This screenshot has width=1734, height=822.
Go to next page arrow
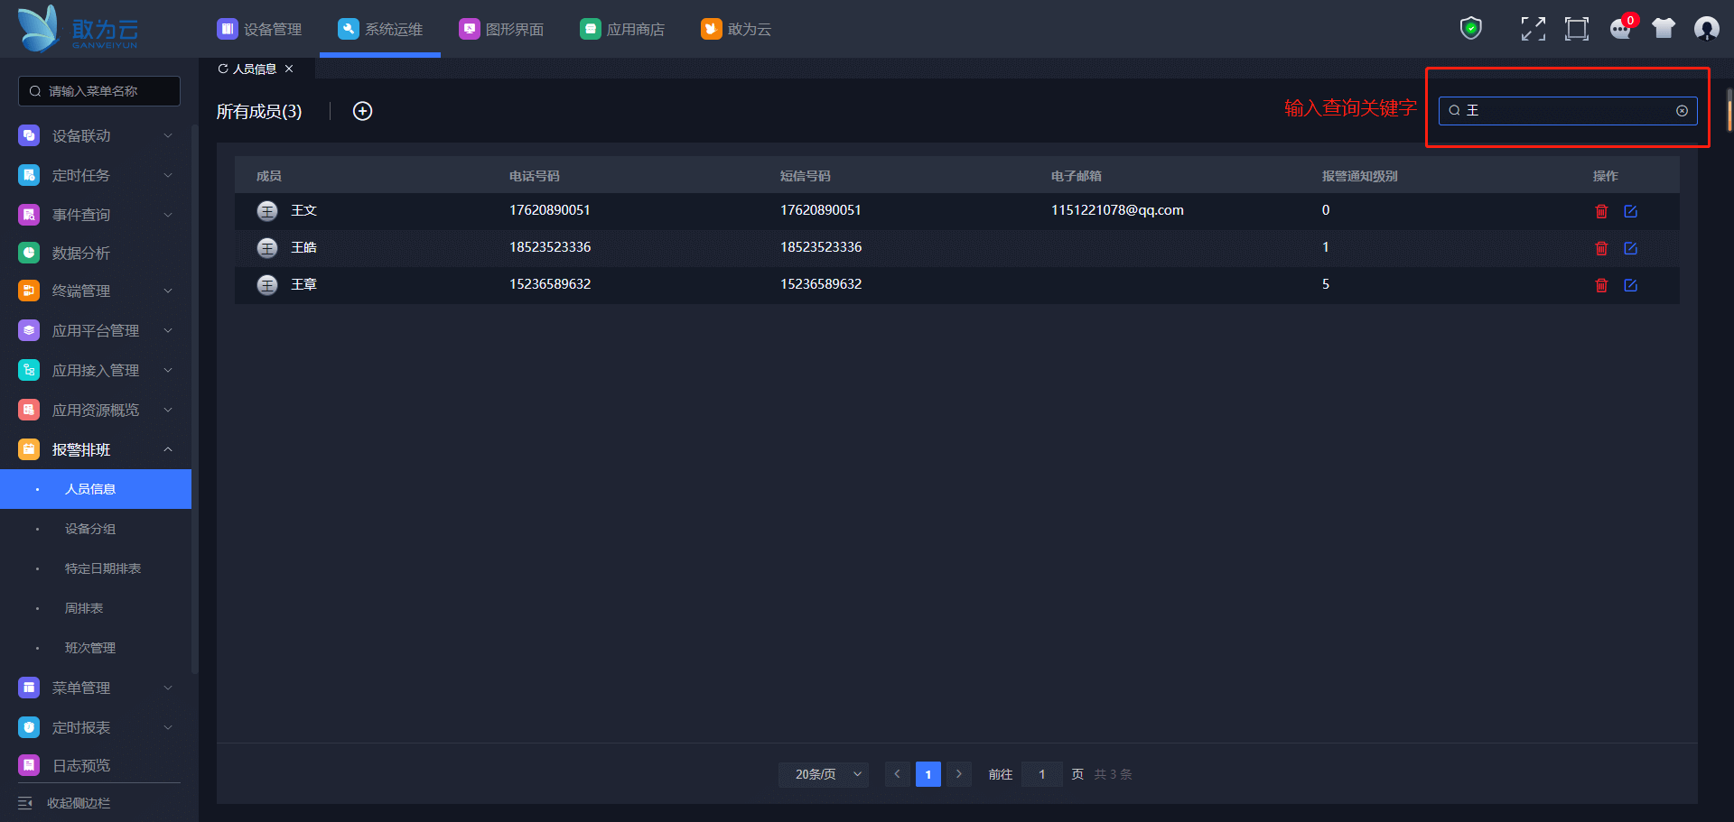[959, 774]
